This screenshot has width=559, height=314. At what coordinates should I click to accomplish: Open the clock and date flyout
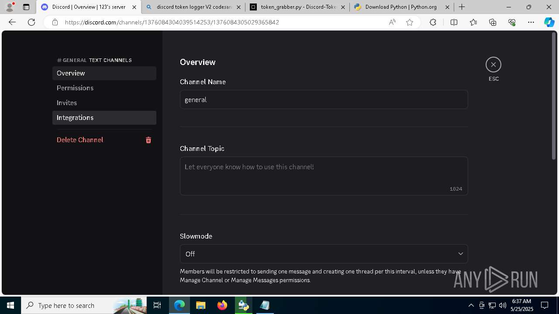pos(521,305)
